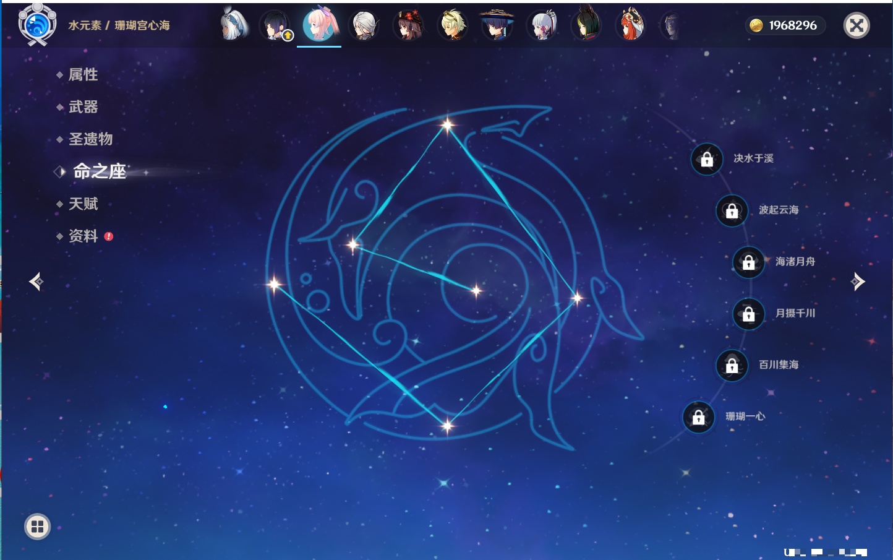Viewport: 893px width, 560px height.
Task: Go to the previous character with left arrow
Action: click(x=36, y=282)
